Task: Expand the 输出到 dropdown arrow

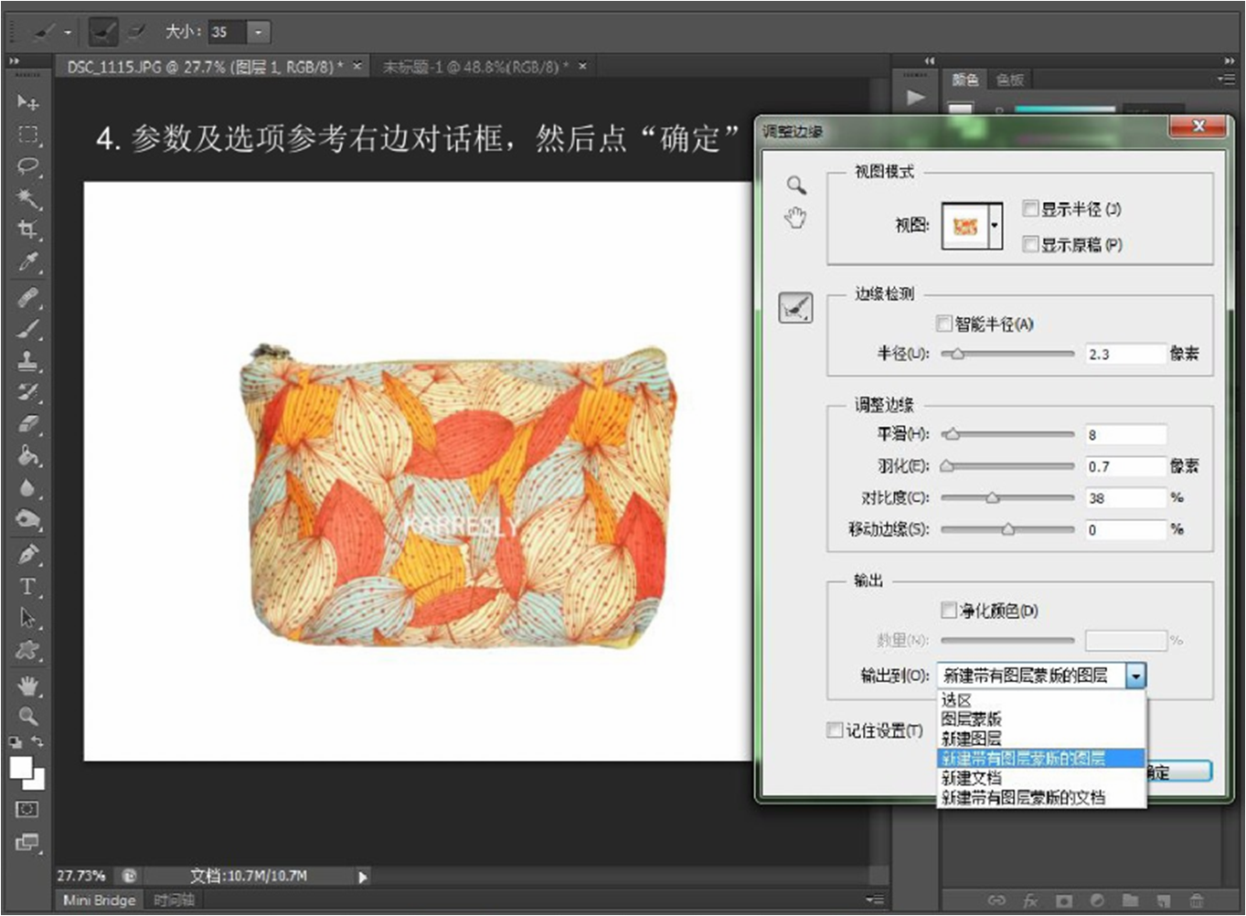Action: click(1135, 676)
